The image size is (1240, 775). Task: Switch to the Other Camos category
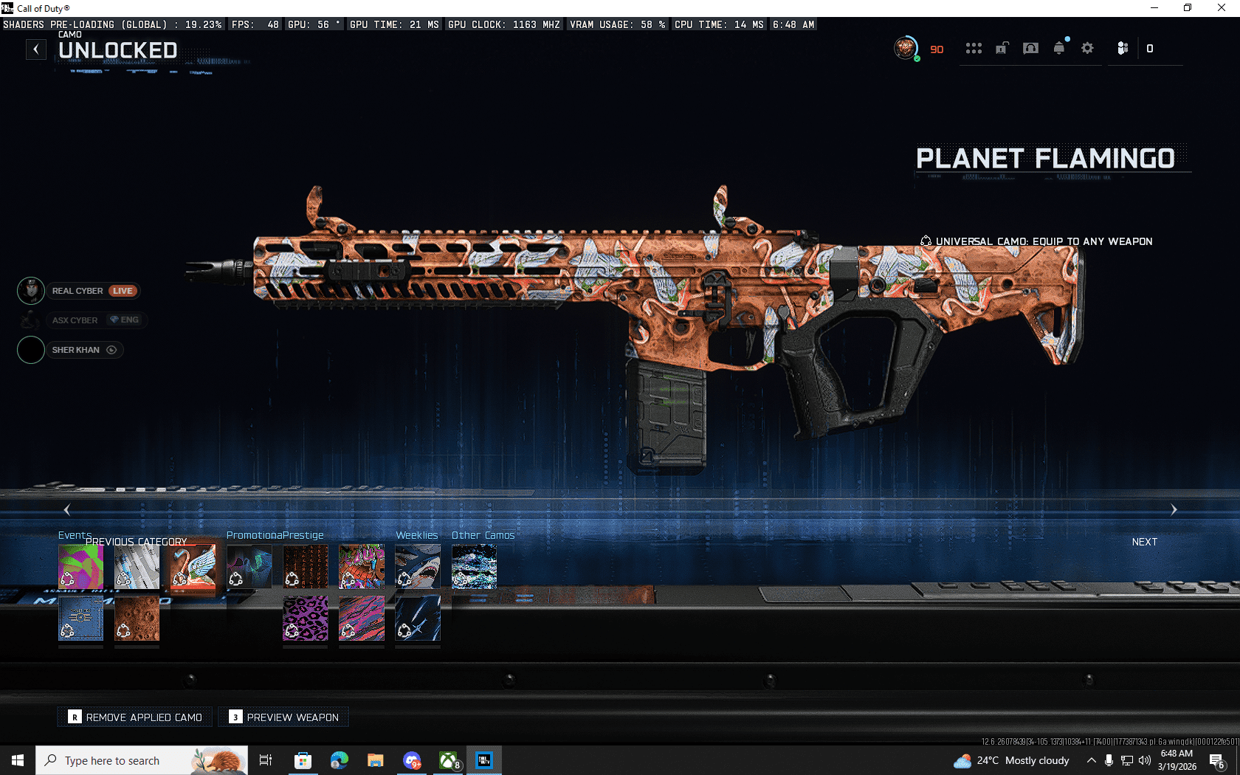click(483, 535)
